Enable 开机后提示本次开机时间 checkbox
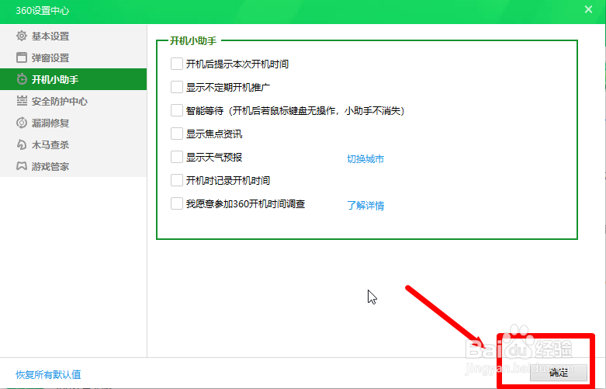The height and width of the screenshot is (389, 606). pyautogui.click(x=177, y=64)
